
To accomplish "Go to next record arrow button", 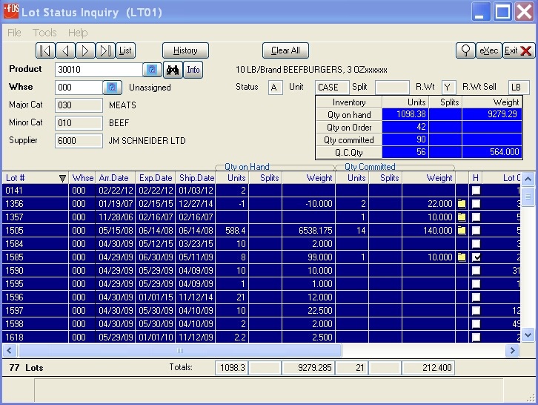I will (x=85, y=51).
